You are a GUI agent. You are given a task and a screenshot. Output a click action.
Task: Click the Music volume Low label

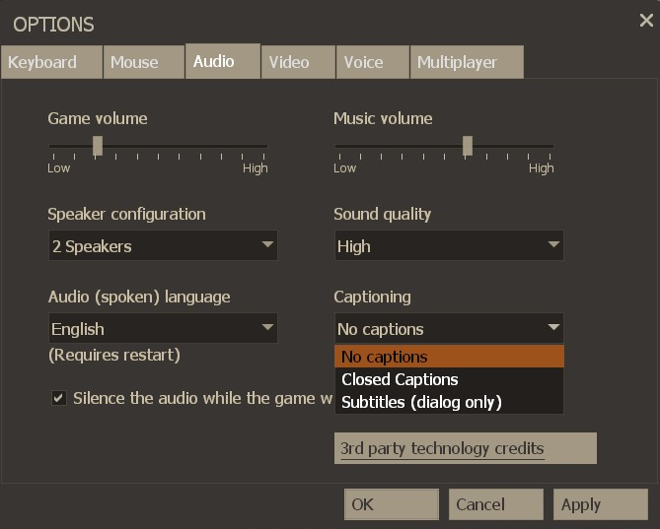[344, 168]
